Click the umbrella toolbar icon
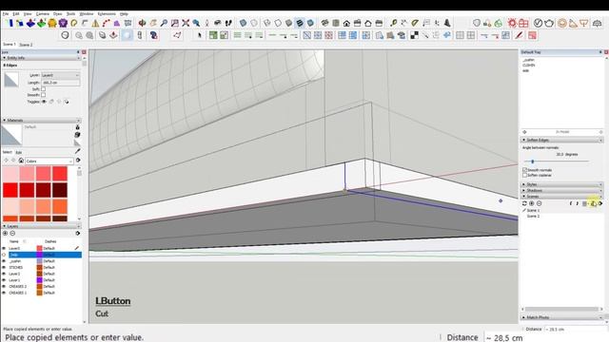 [598, 23]
